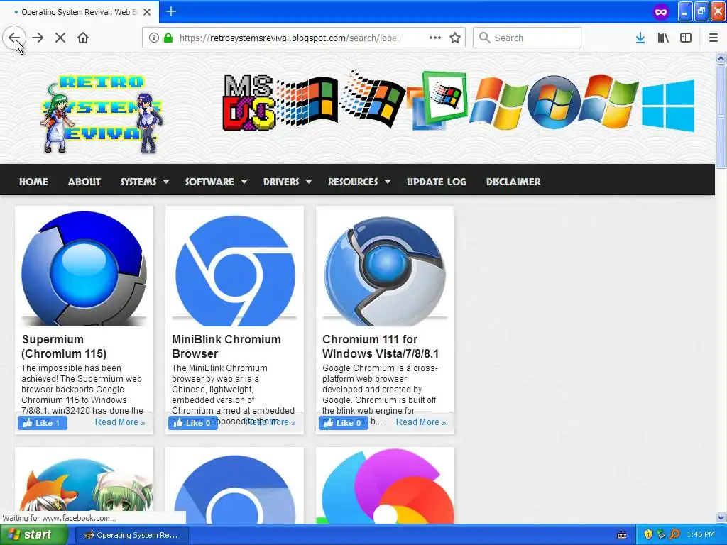Read More on the Supermium post
The height and width of the screenshot is (545, 727).
click(x=120, y=422)
